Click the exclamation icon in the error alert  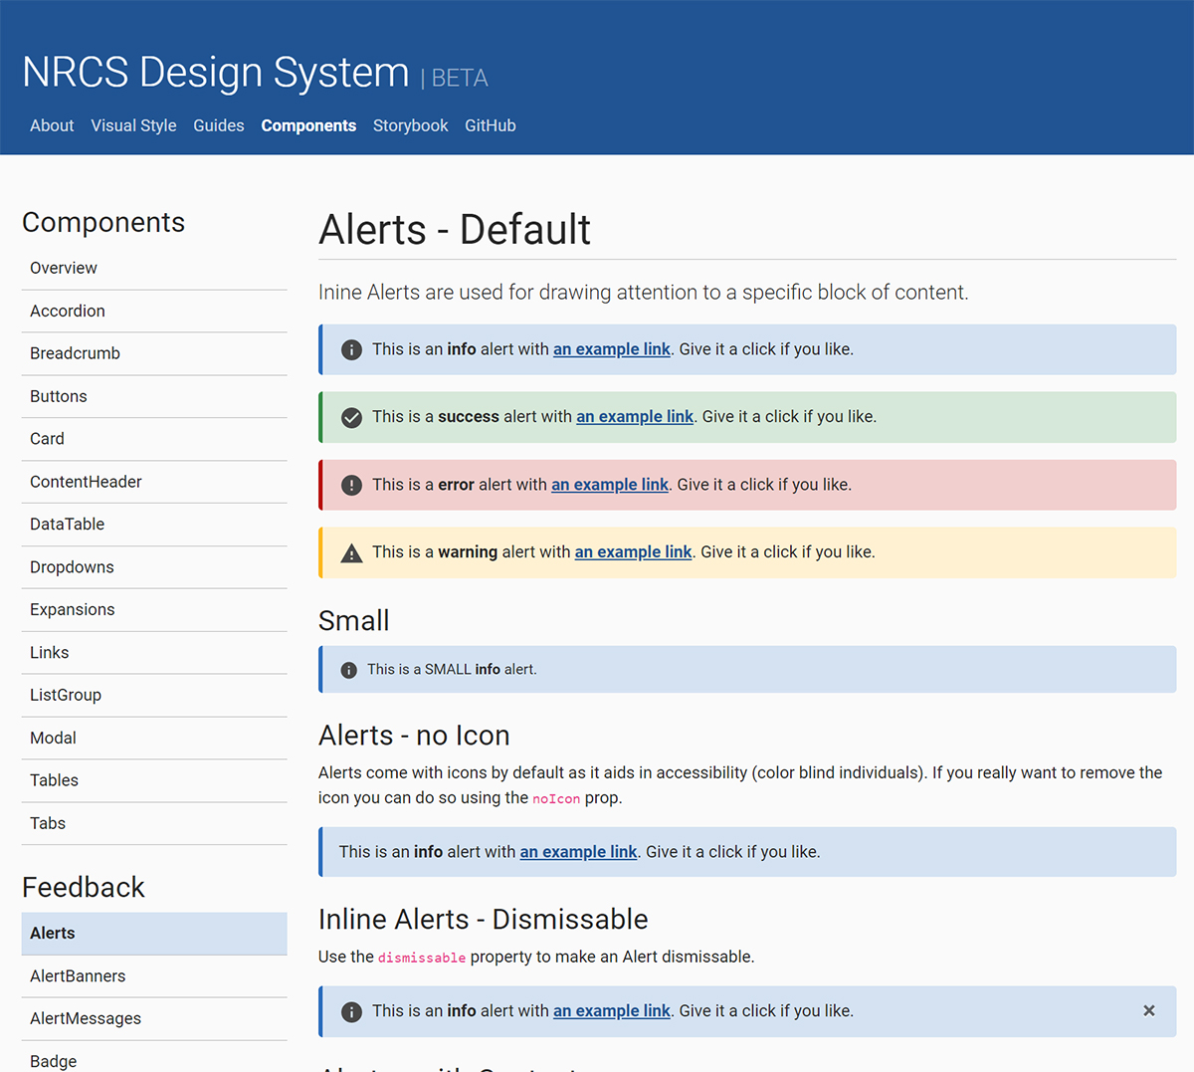point(351,485)
